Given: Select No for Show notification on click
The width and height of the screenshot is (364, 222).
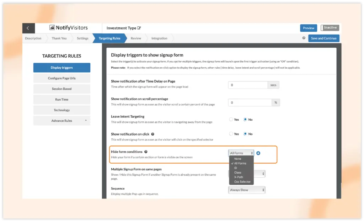Looking at the screenshot, I should pos(245,134).
